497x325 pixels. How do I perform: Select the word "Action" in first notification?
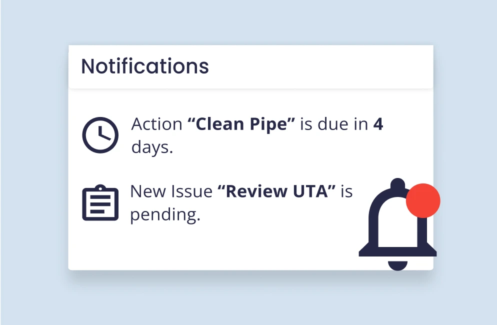[157, 124]
